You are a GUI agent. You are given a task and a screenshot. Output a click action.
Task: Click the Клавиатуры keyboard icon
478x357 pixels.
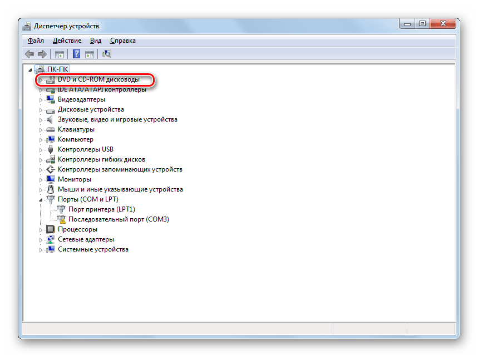pos(50,129)
